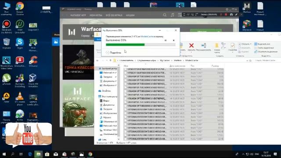
Task: Switch to File Explorer in the taskbar
Action: tap(39, 154)
